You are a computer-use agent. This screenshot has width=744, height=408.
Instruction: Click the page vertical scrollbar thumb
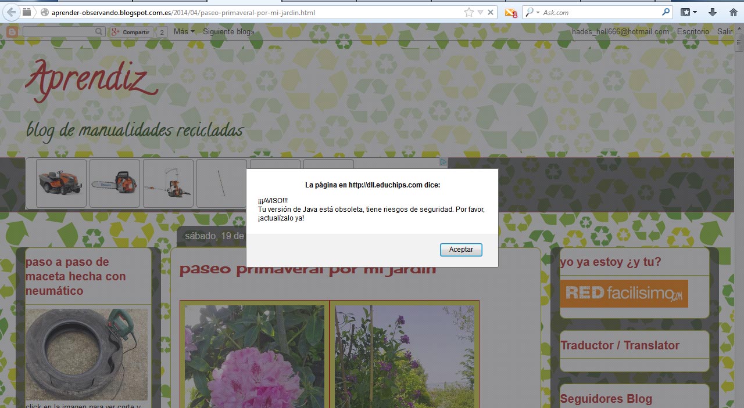[x=739, y=44]
